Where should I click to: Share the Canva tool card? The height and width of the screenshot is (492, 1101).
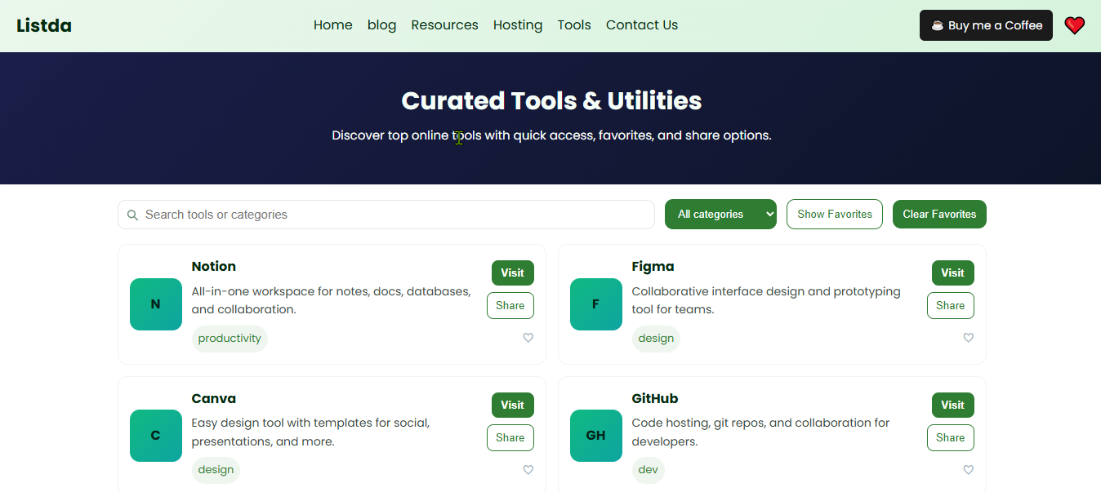point(510,438)
